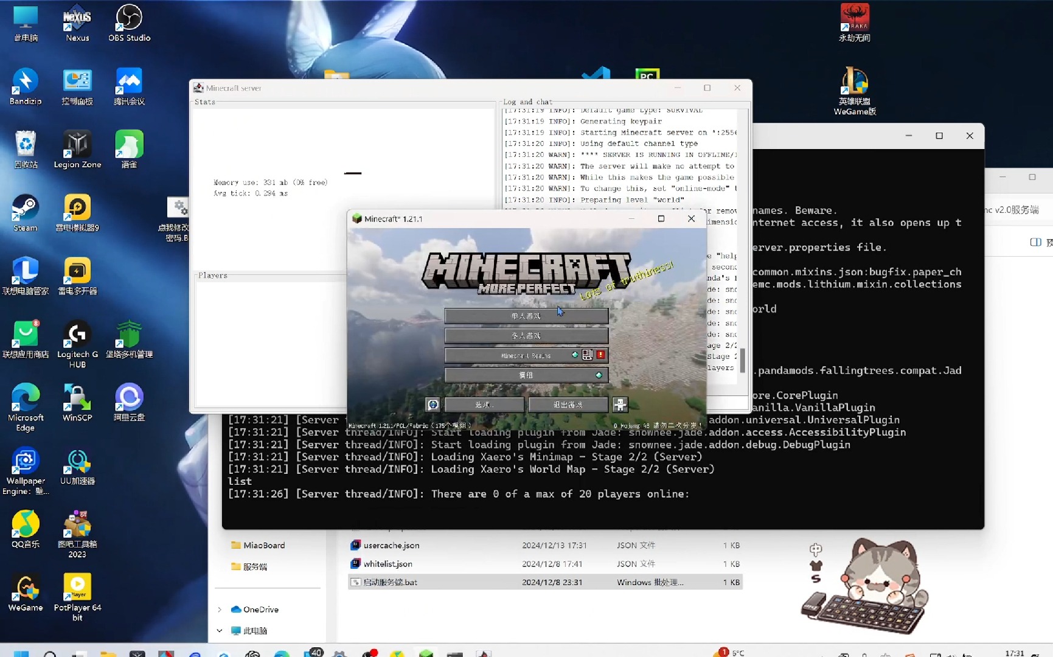Open the Logitech G HUB desktop icon

(77, 344)
